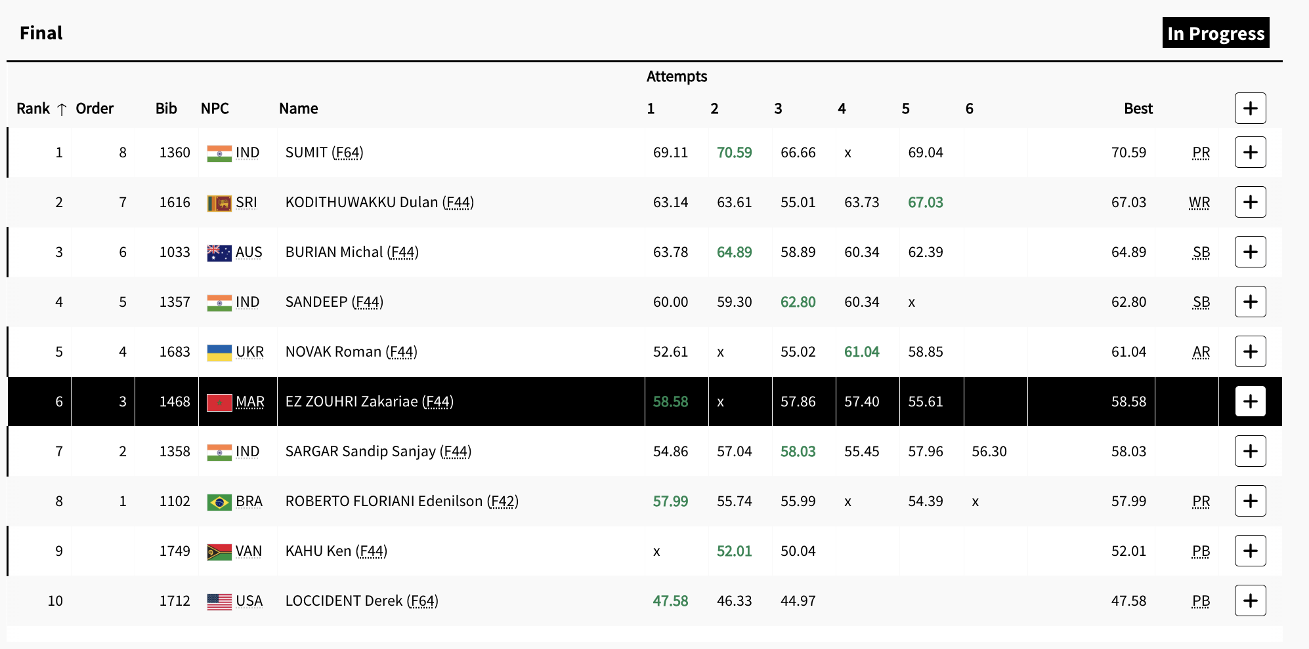Click the Sri Lanka flag icon
Screen dimensions: 1309x649
(219, 203)
